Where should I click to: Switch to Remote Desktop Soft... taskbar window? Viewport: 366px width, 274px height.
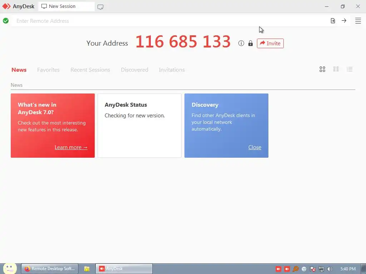50,269
